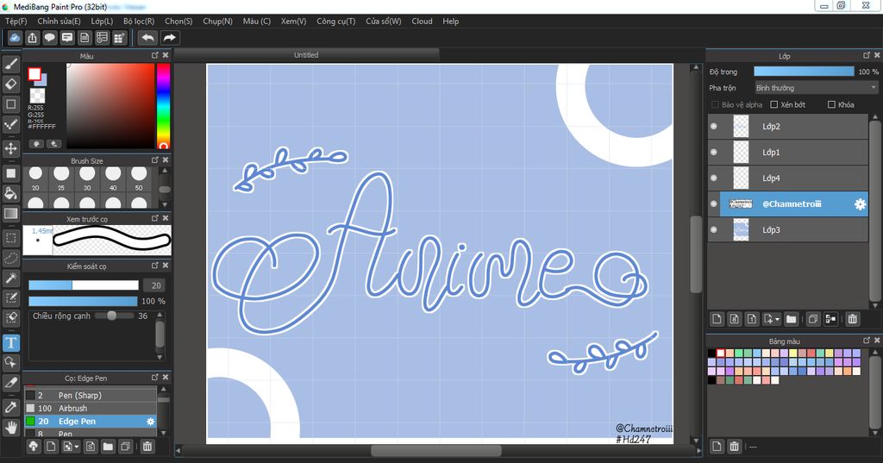Choose brush size 50 preset
The width and height of the screenshot is (883, 463).
(x=139, y=179)
